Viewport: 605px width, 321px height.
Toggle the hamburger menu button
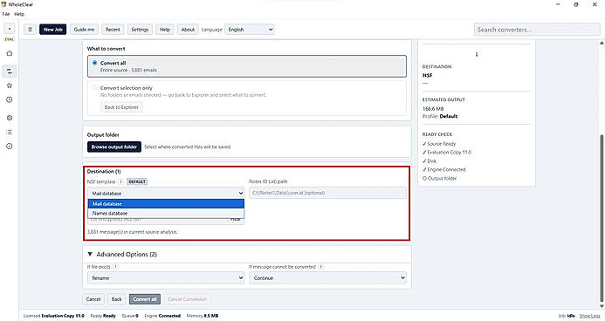[30, 30]
